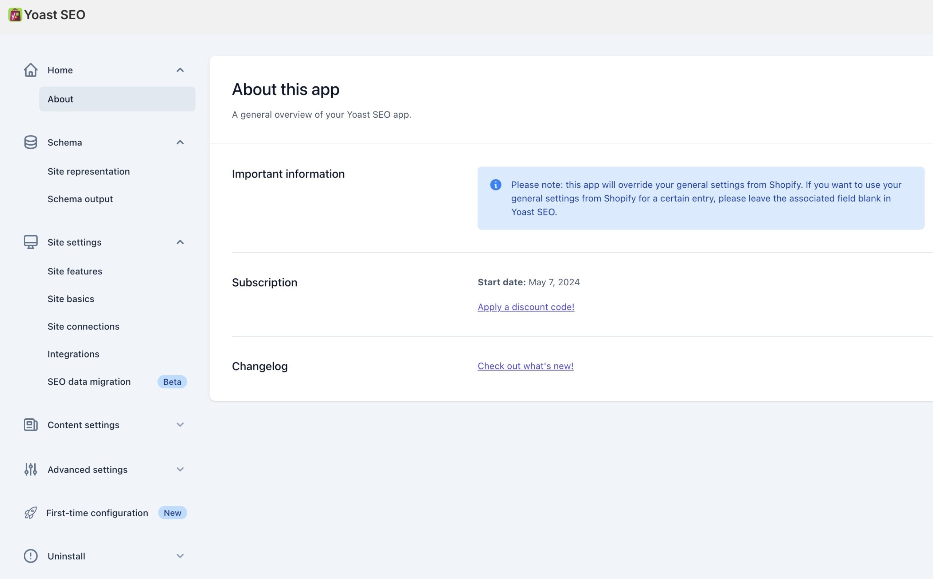Click the Uninstall exclamation icon
Viewport: 933px width, 579px height.
click(31, 556)
